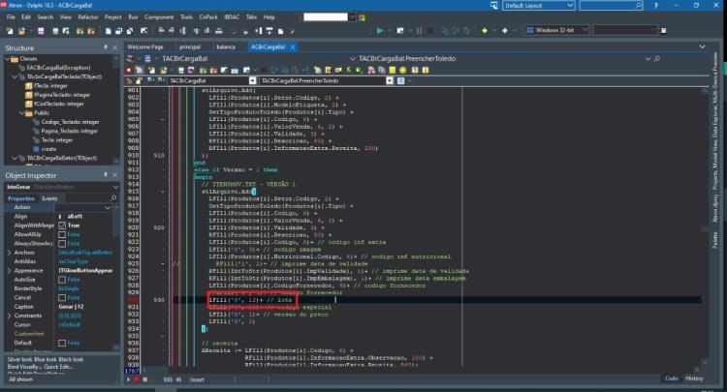Click the search magnifier in editor navigation bar
The width and height of the screenshot is (727, 392).
click(657, 59)
